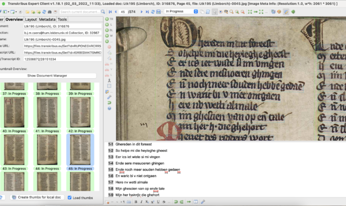Select the page 42 thumbnail
The height and width of the screenshot is (206, 346).
80,115
